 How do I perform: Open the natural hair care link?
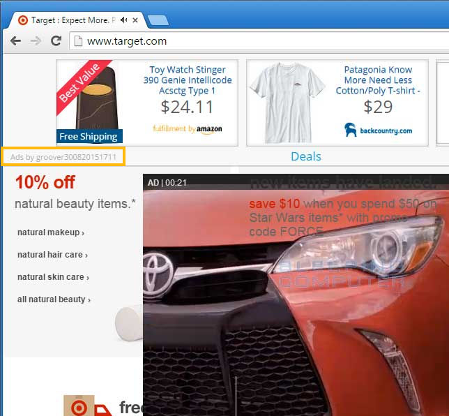pyautogui.click(x=52, y=255)
